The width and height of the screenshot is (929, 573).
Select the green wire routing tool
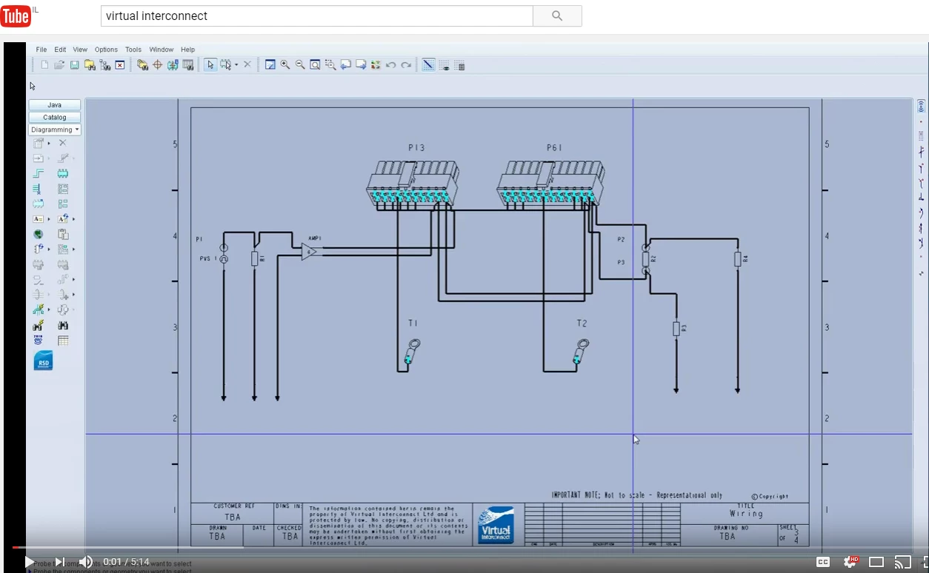tap(39, 173)
